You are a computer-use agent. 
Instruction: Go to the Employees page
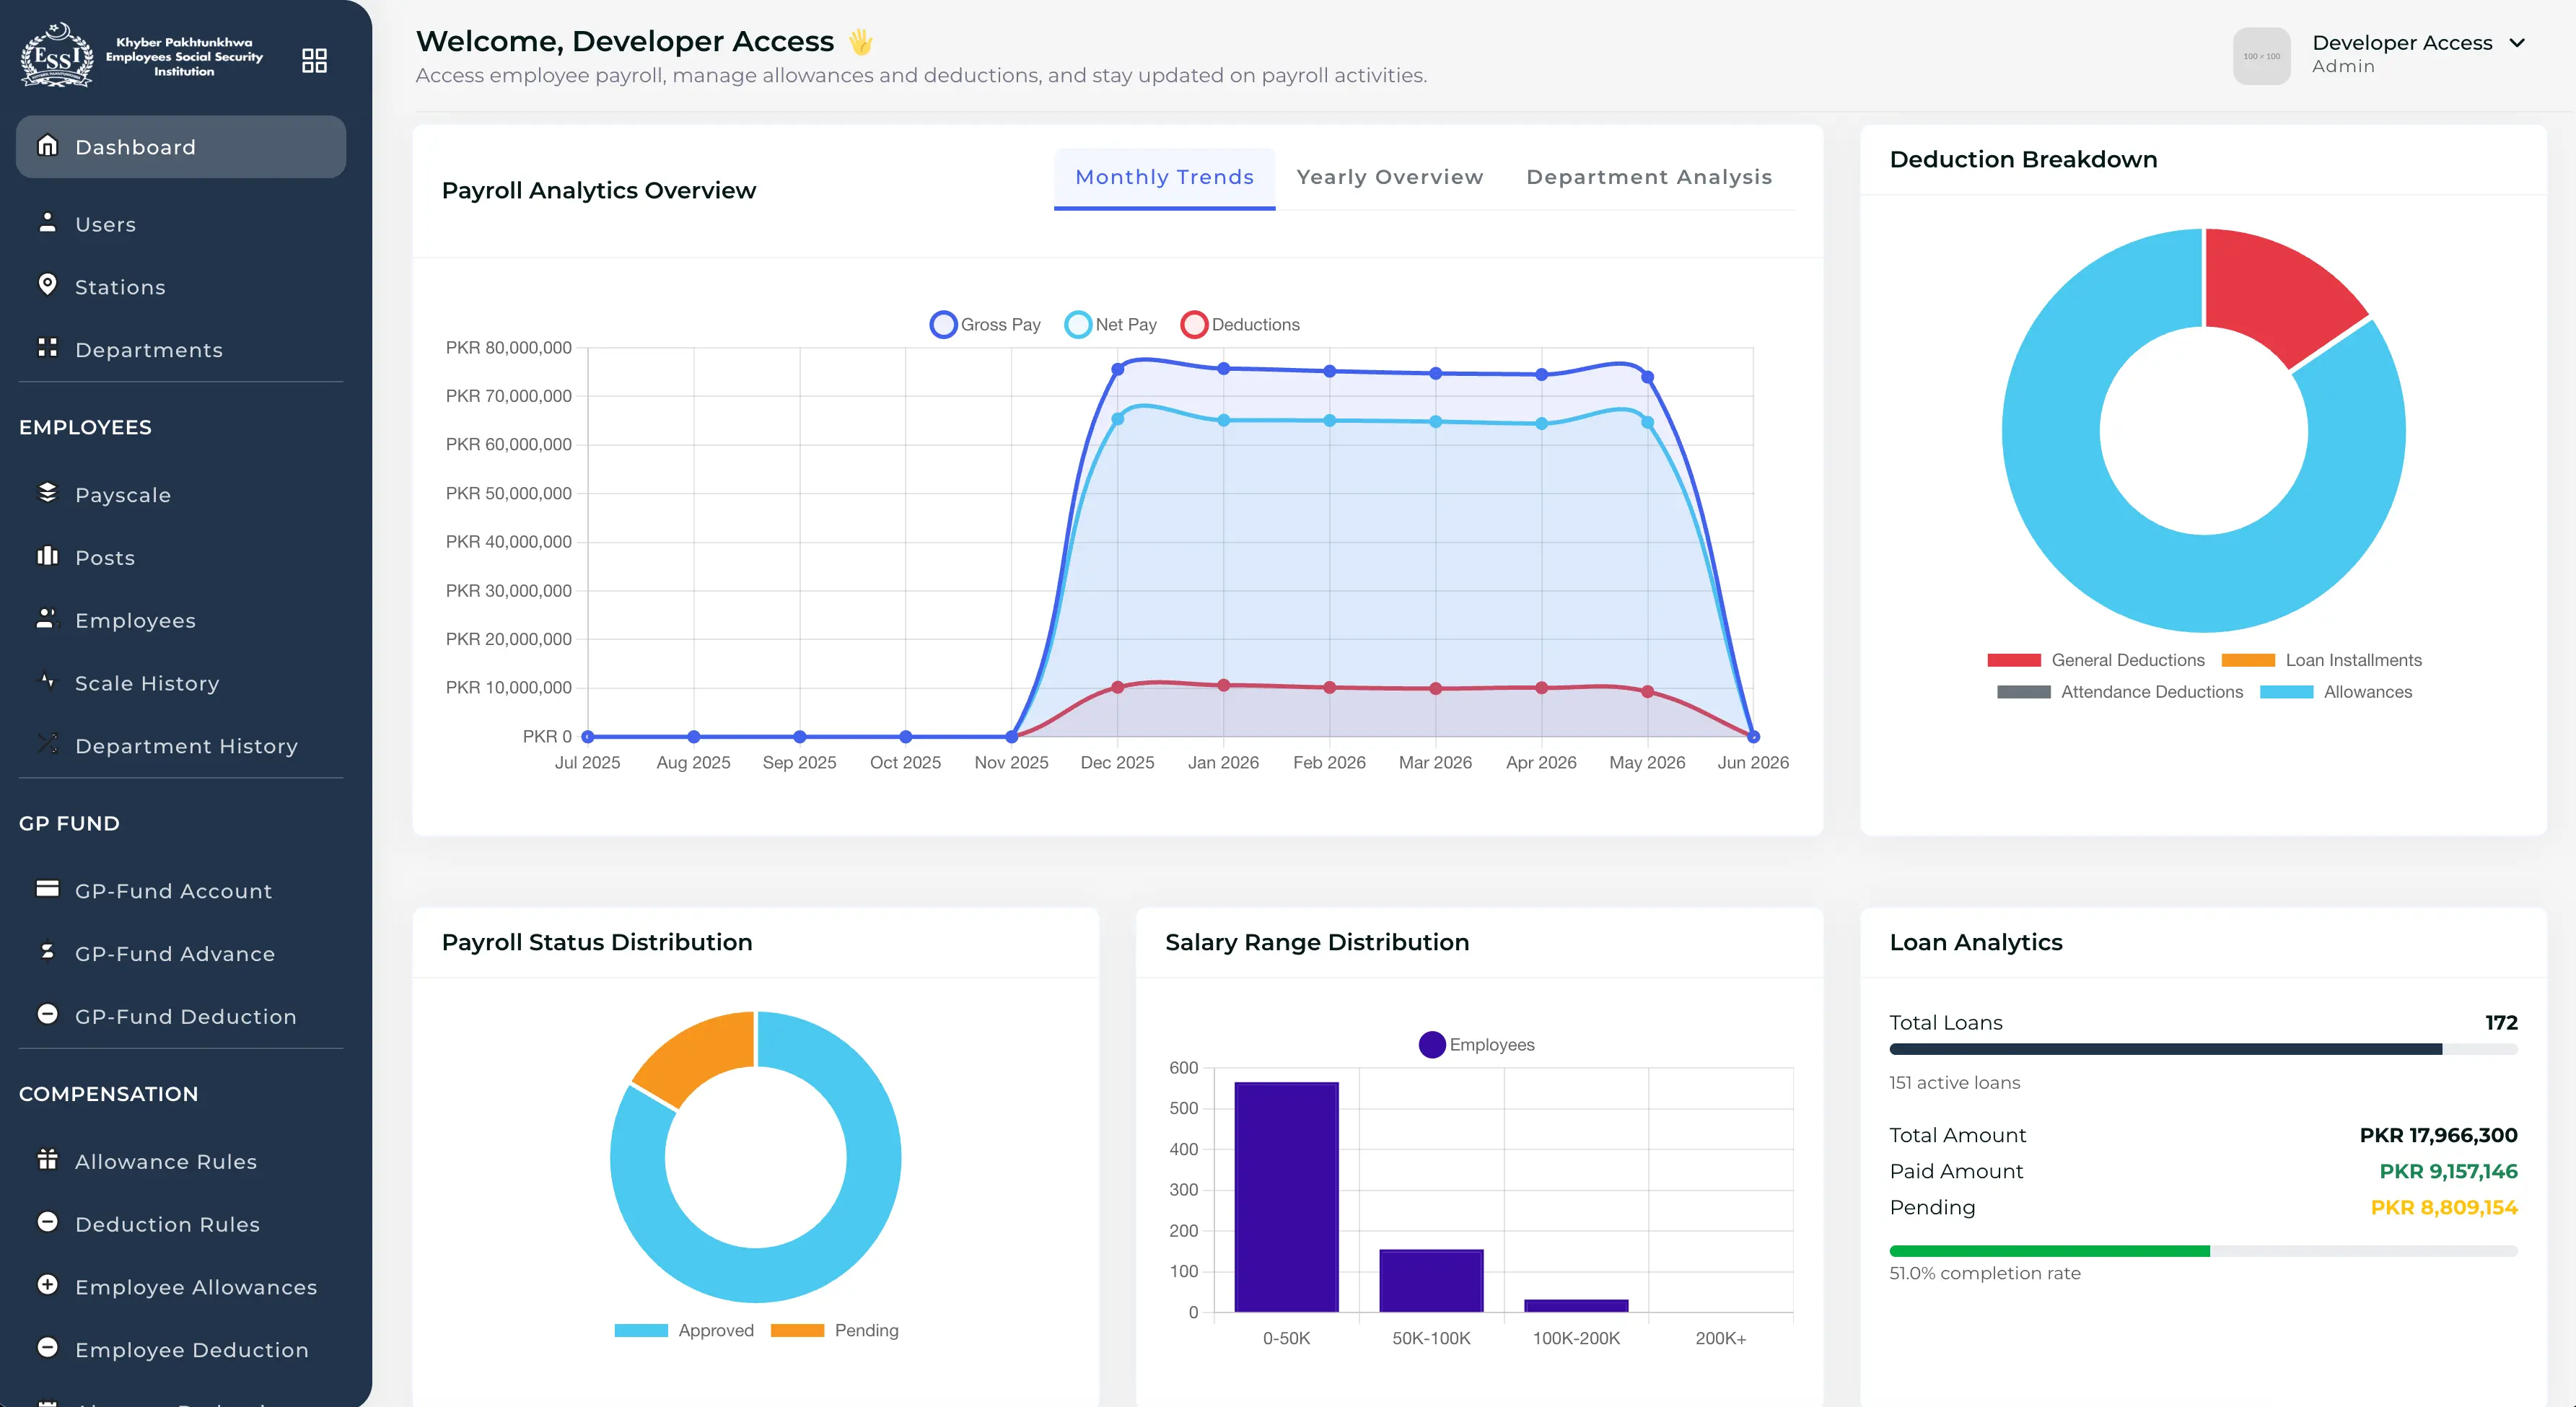coord(181,621)
